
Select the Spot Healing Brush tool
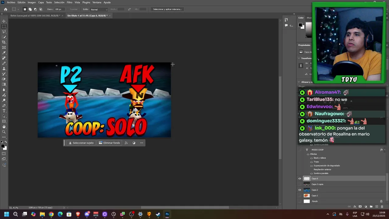pyautogui.click(x=4, y=58)
